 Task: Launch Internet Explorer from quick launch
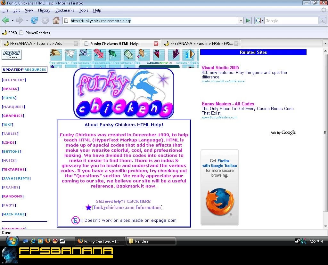tap(33, 241)
